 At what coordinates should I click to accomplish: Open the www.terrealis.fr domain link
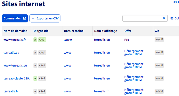15,40
